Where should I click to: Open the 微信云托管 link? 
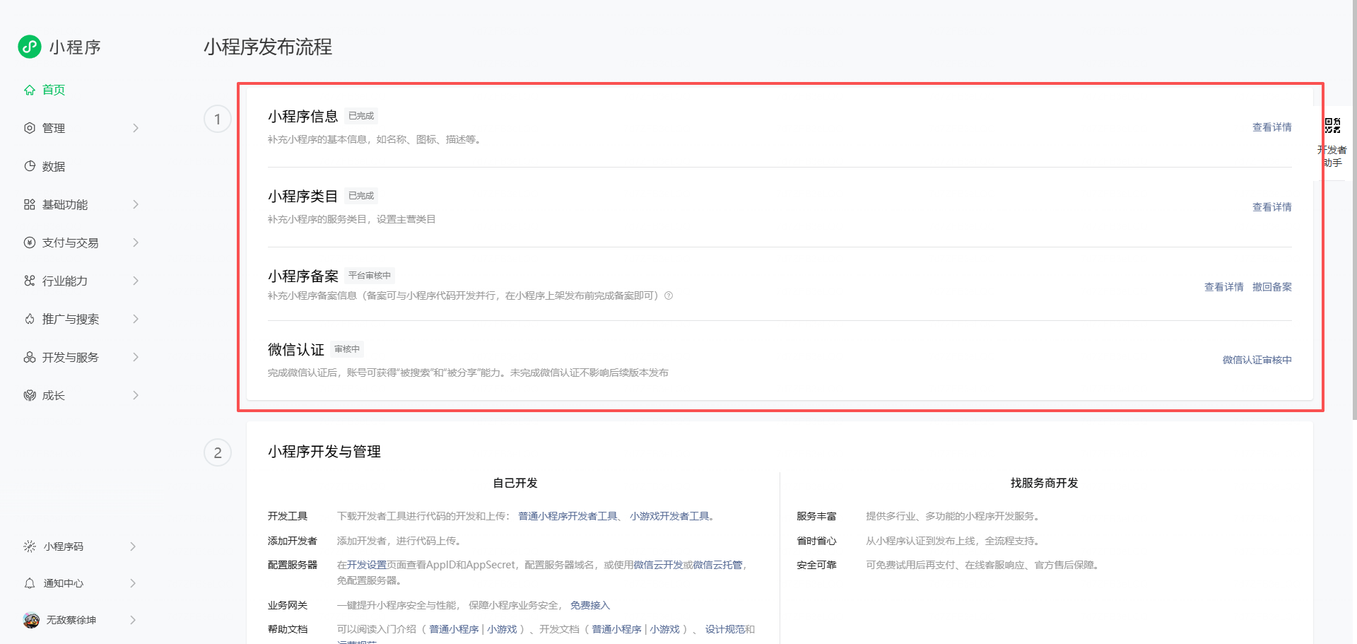point(717,565)
